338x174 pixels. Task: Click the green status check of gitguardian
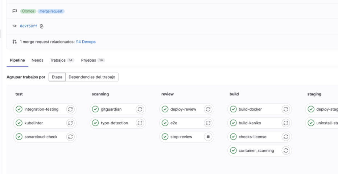(x=95, y=109)
